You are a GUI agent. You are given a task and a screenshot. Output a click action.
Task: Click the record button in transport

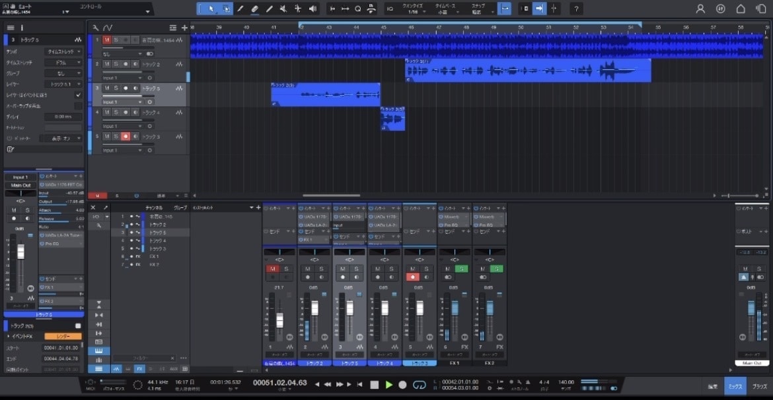(403, 384)
